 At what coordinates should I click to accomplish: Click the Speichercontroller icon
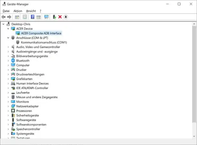(13, 129)
